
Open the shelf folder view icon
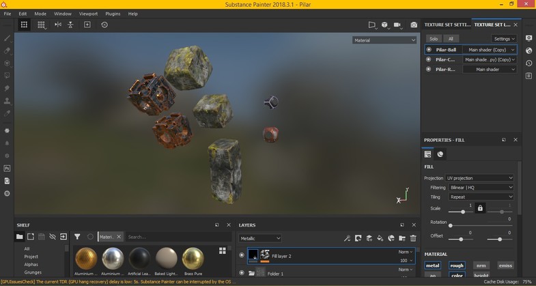(x=20, y=236)
